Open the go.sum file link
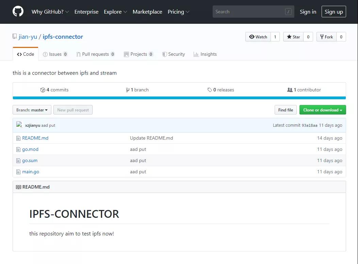This screenshot has width=358, height=264. click(30, 160)
